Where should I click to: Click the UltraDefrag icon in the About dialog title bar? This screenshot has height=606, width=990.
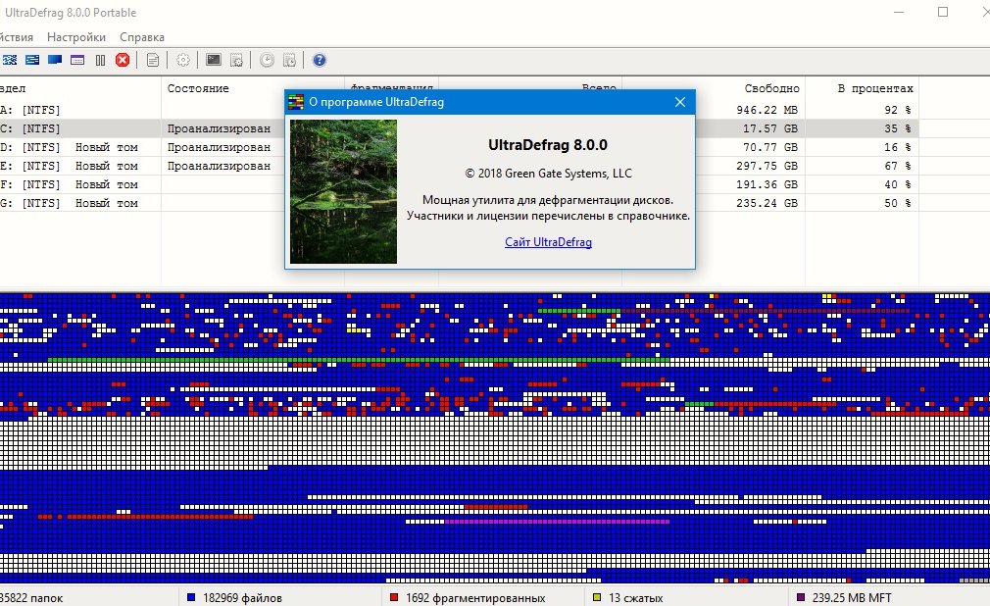click(x=295, y=102)
